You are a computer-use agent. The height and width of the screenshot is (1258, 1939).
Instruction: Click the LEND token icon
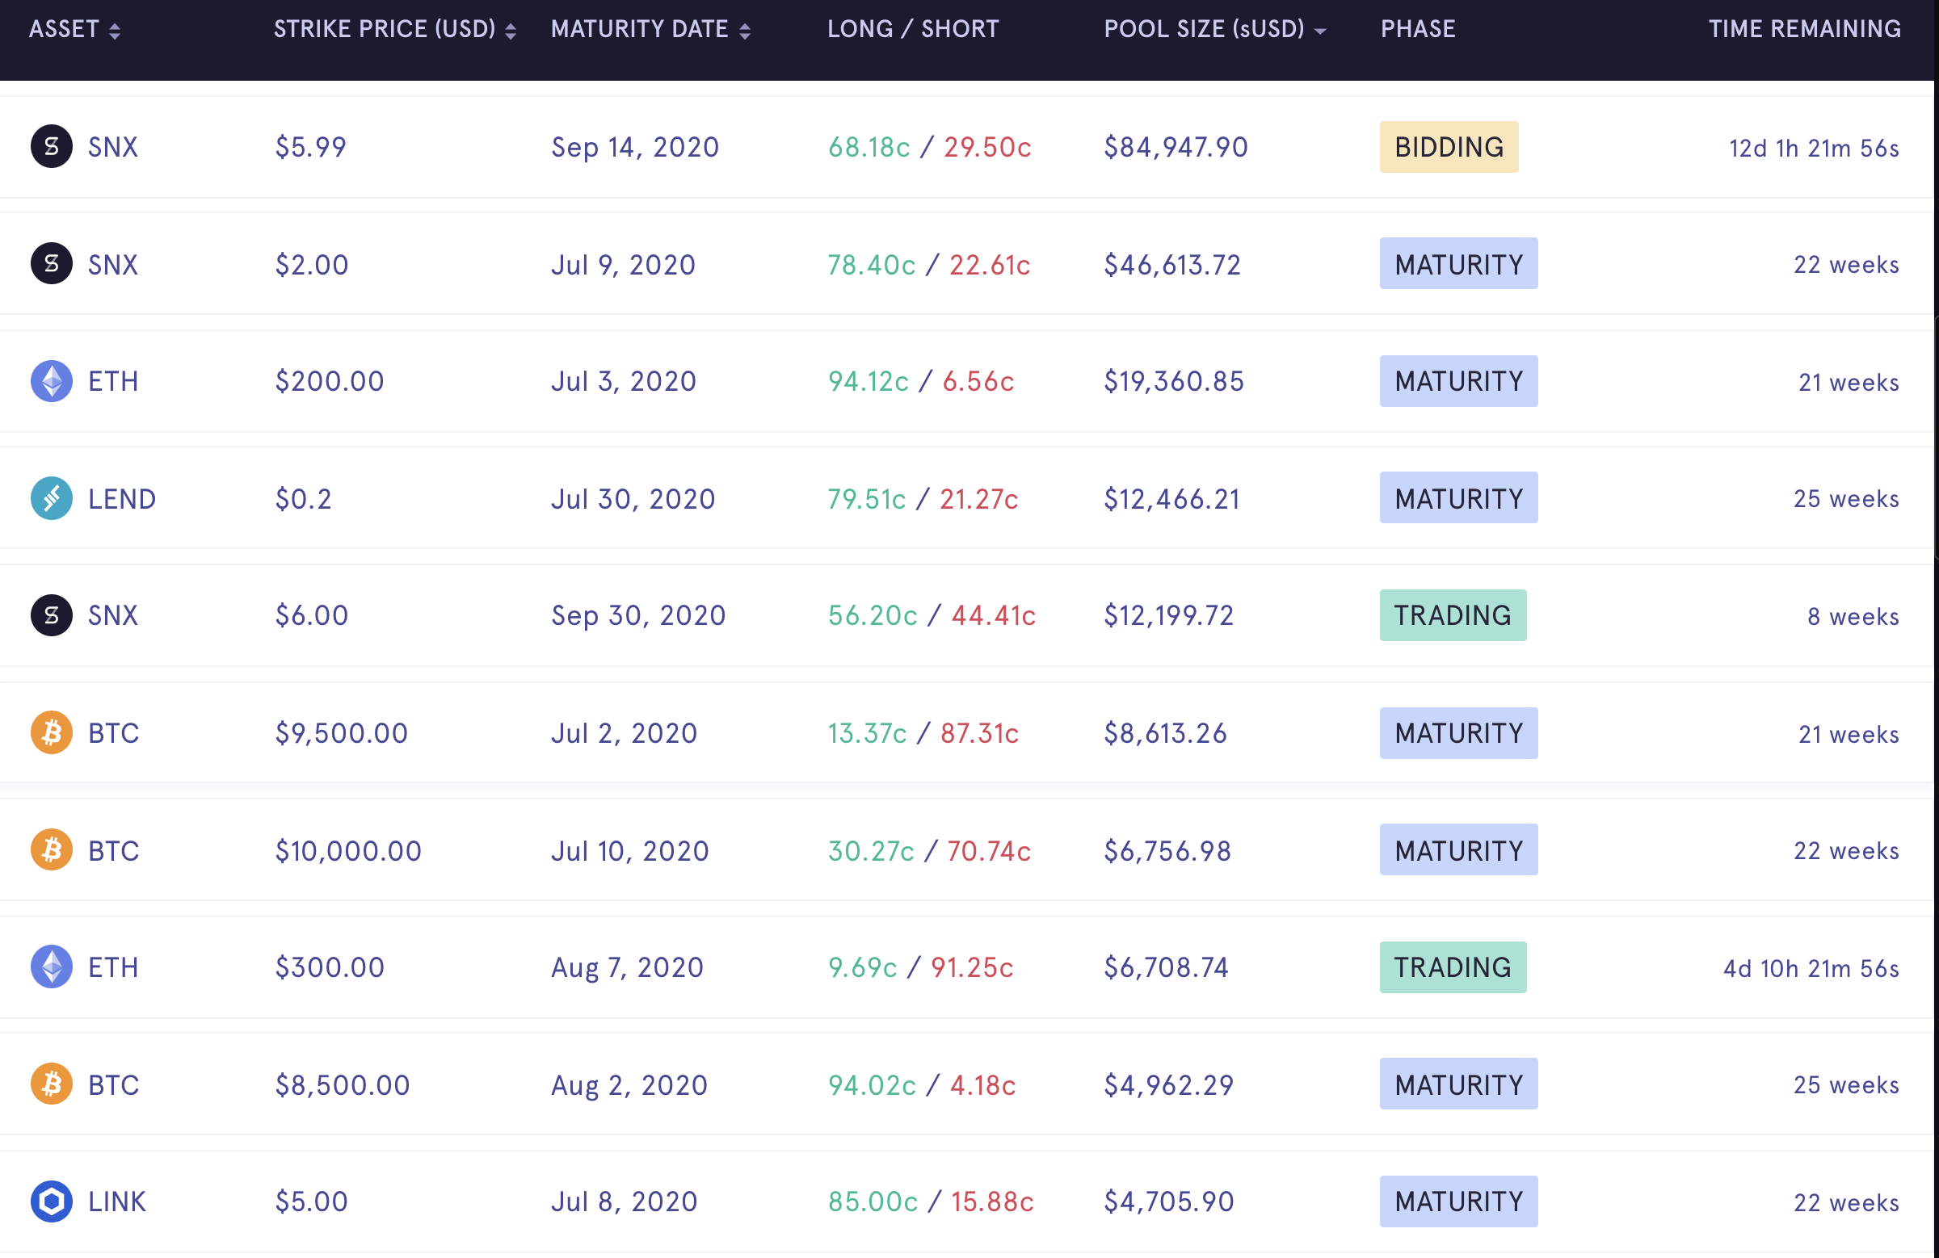point(52,498)
